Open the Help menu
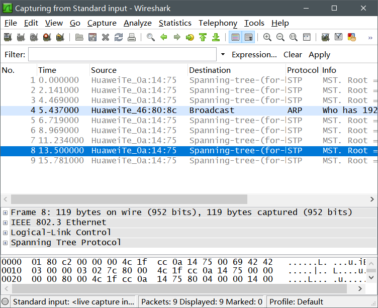This screenshot has height=308, width=378. click(280, 23)
